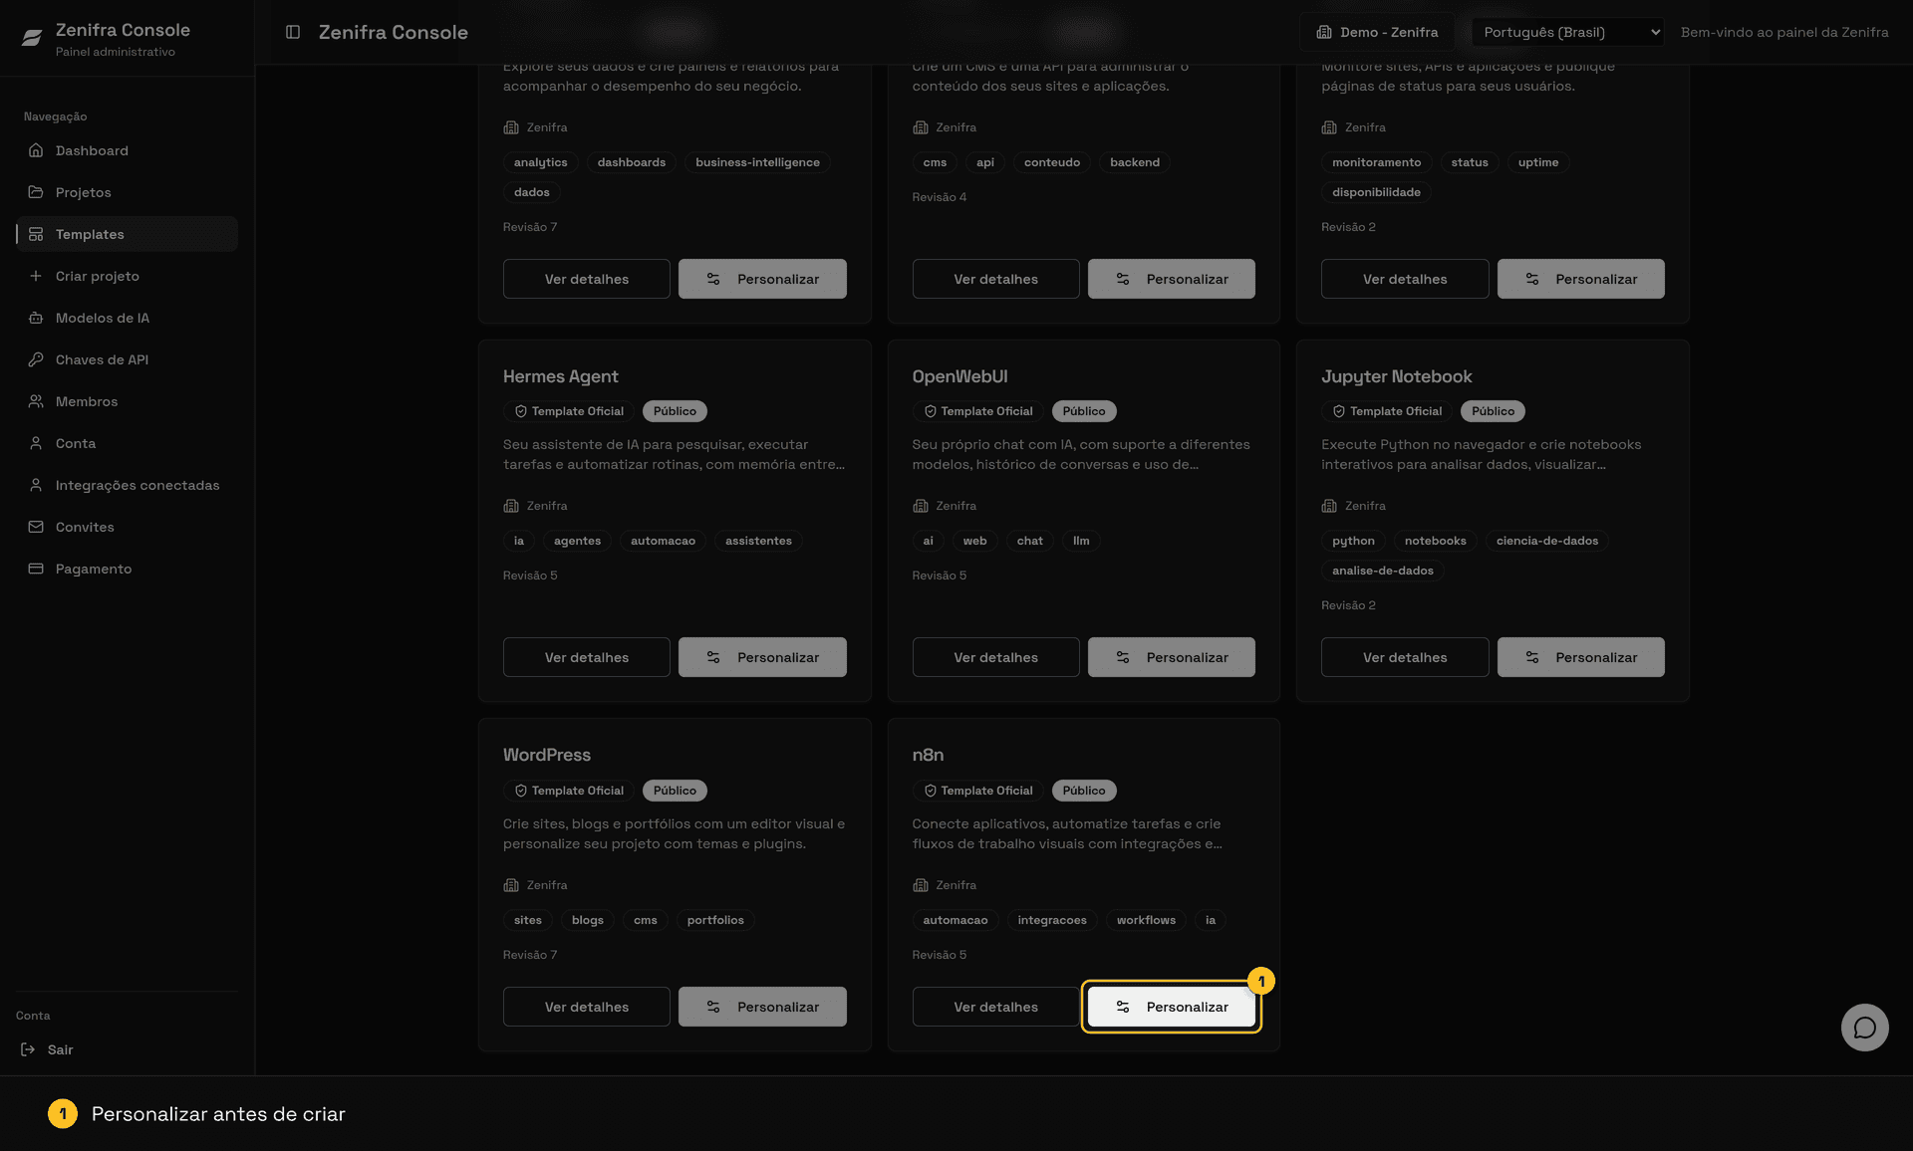Open the Demo - Zenifra organization selector
The width and height of the screenshot is (1913, 1151).
(1377, 32)
